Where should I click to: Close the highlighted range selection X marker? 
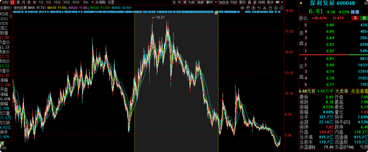click(x=216, y=13)
